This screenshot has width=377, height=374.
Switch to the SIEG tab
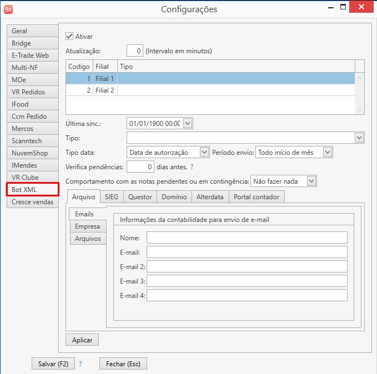click(112, 197)
